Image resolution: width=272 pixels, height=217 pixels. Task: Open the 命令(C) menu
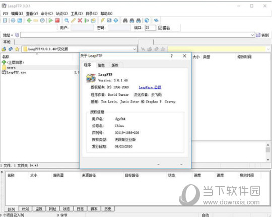pyautogui.click(x=47, y=14)
